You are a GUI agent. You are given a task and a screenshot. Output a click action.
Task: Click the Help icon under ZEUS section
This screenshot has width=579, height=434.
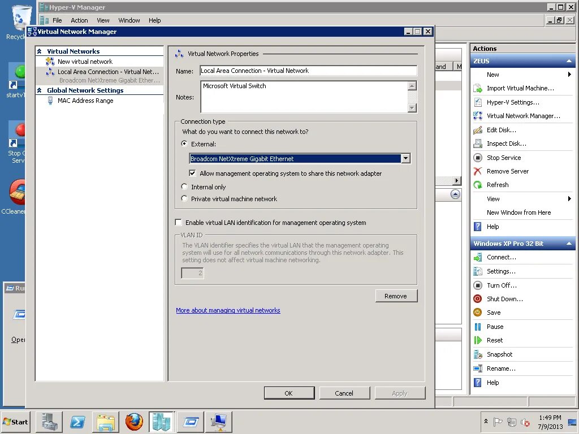(x=477, y=227)
